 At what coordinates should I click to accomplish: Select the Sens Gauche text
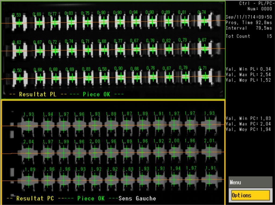pos(137,199)
